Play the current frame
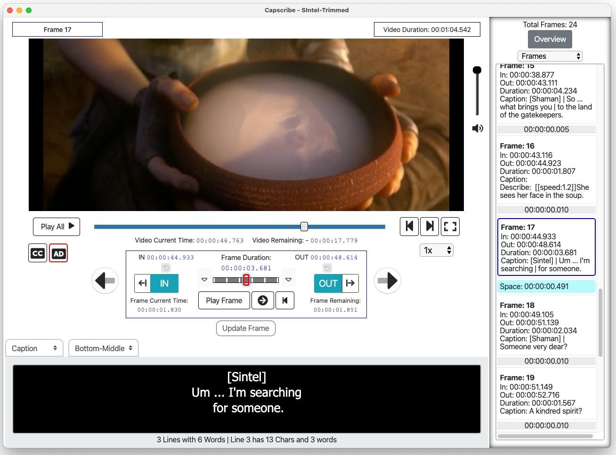The image size is (616, 455). [224, 300]
